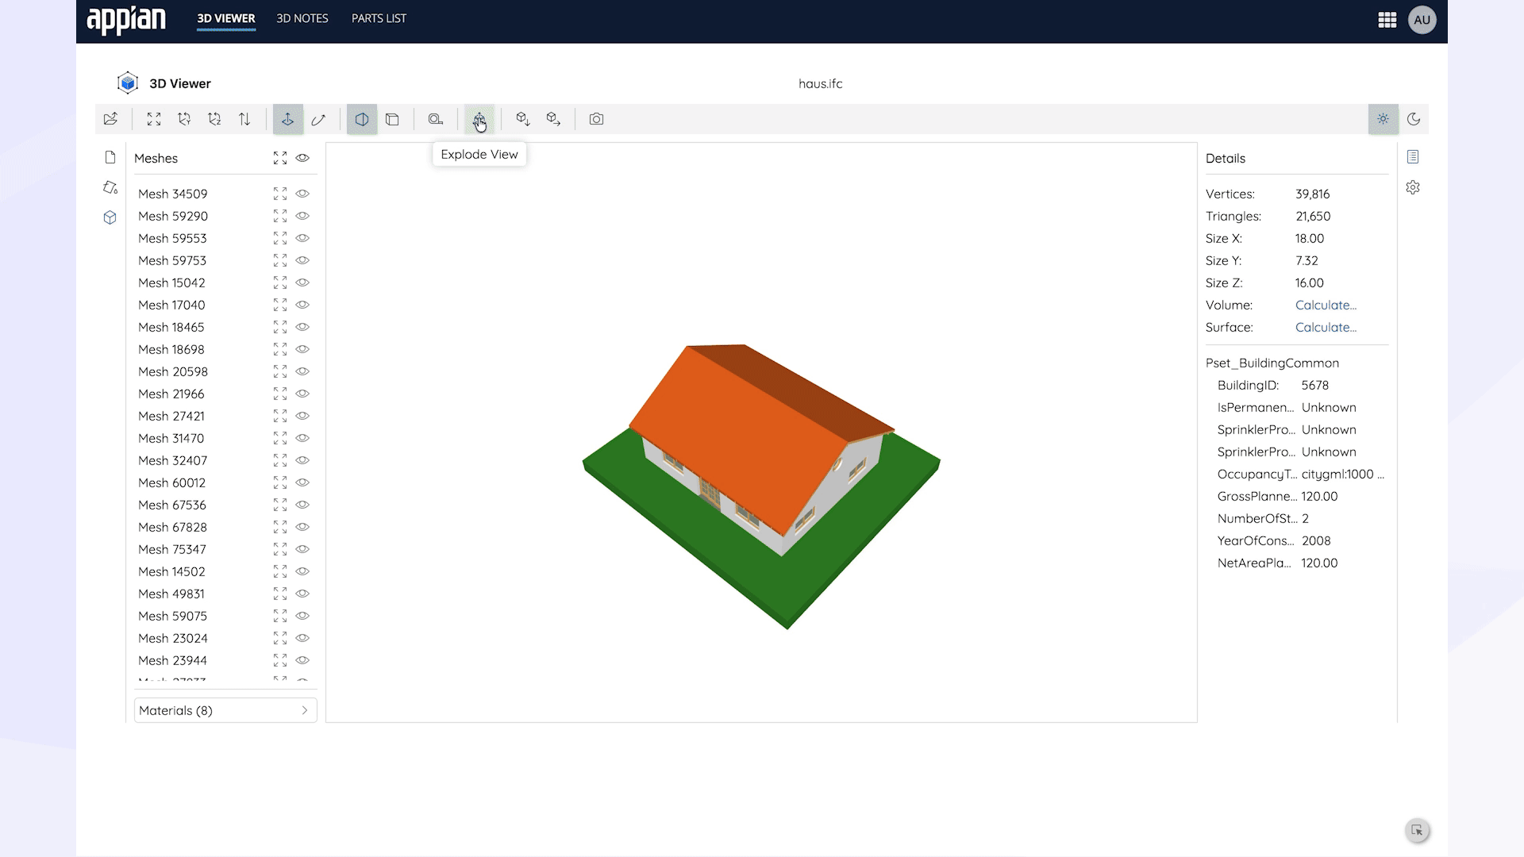Viewport: 1524px width, 857px height.
Task: Click the Fit model to window icon
Action: coord(154,119)
